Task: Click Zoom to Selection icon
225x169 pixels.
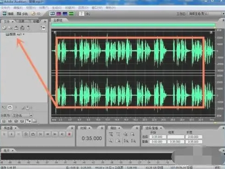Action: pyautogui.click(x=133, y=134)
